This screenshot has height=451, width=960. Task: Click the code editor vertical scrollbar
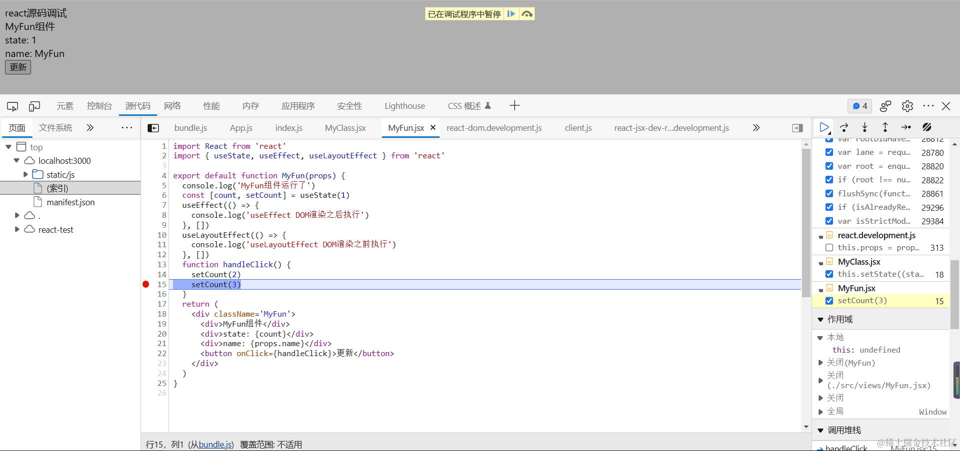click(806, 223)
